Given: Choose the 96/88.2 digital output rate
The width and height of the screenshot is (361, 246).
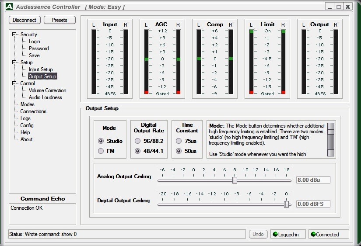Looking at the screenshot, I should (x=137, y=141).
